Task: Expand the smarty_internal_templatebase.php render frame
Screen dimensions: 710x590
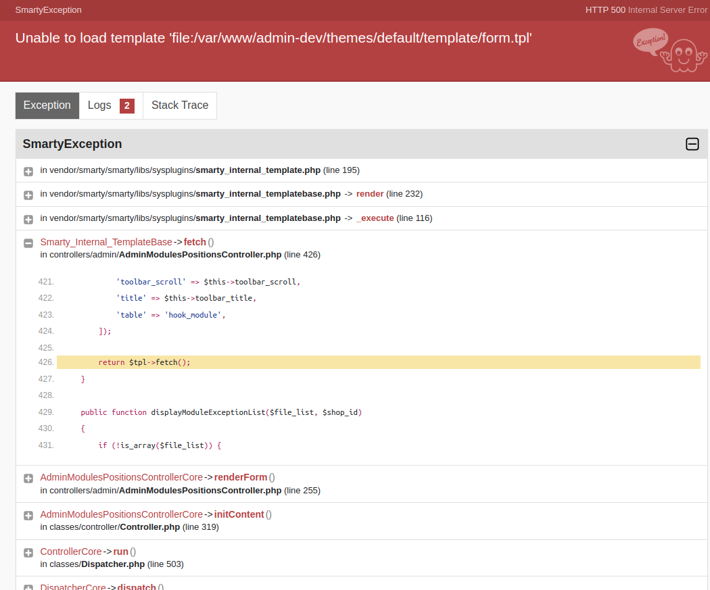Action: point(28,195)
